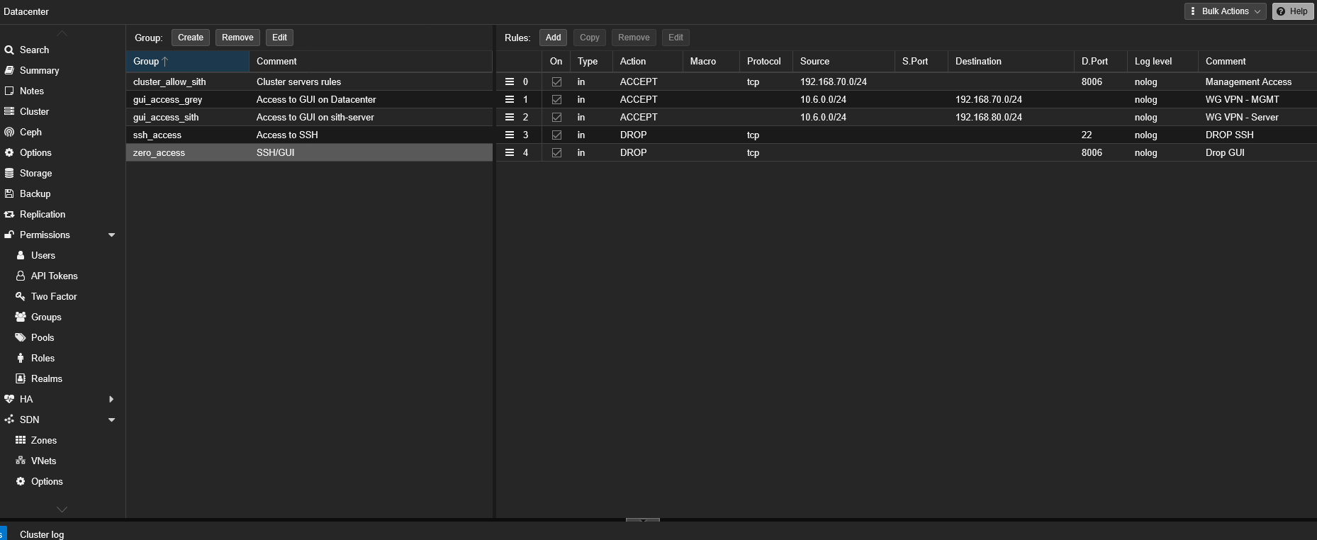Click the sidebar scroll-up chevron

tap(62, 33)
